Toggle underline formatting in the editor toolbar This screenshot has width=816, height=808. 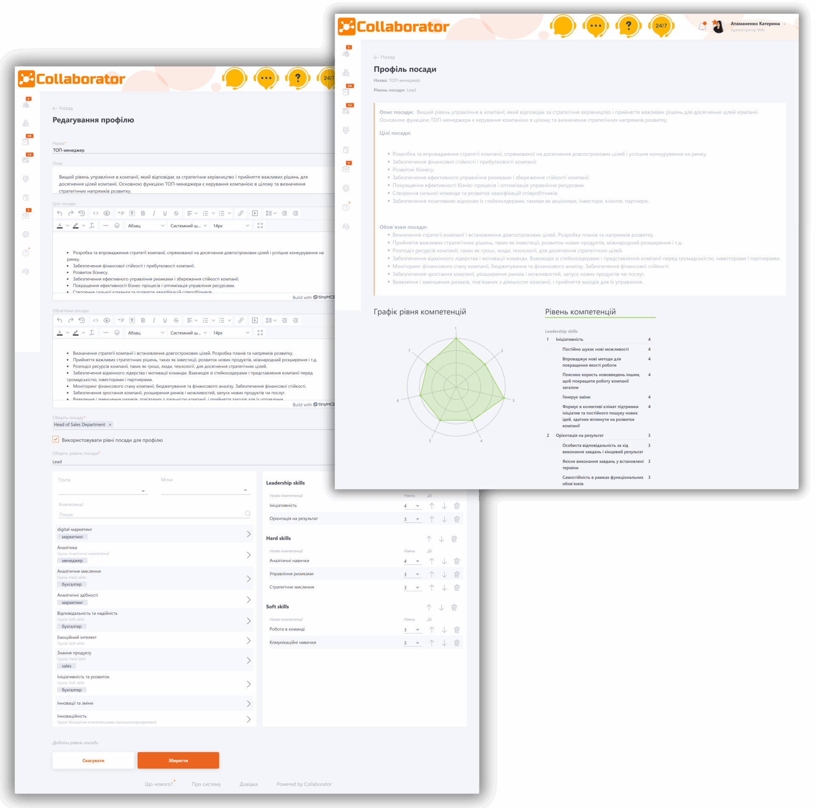[x=165, y=213]
